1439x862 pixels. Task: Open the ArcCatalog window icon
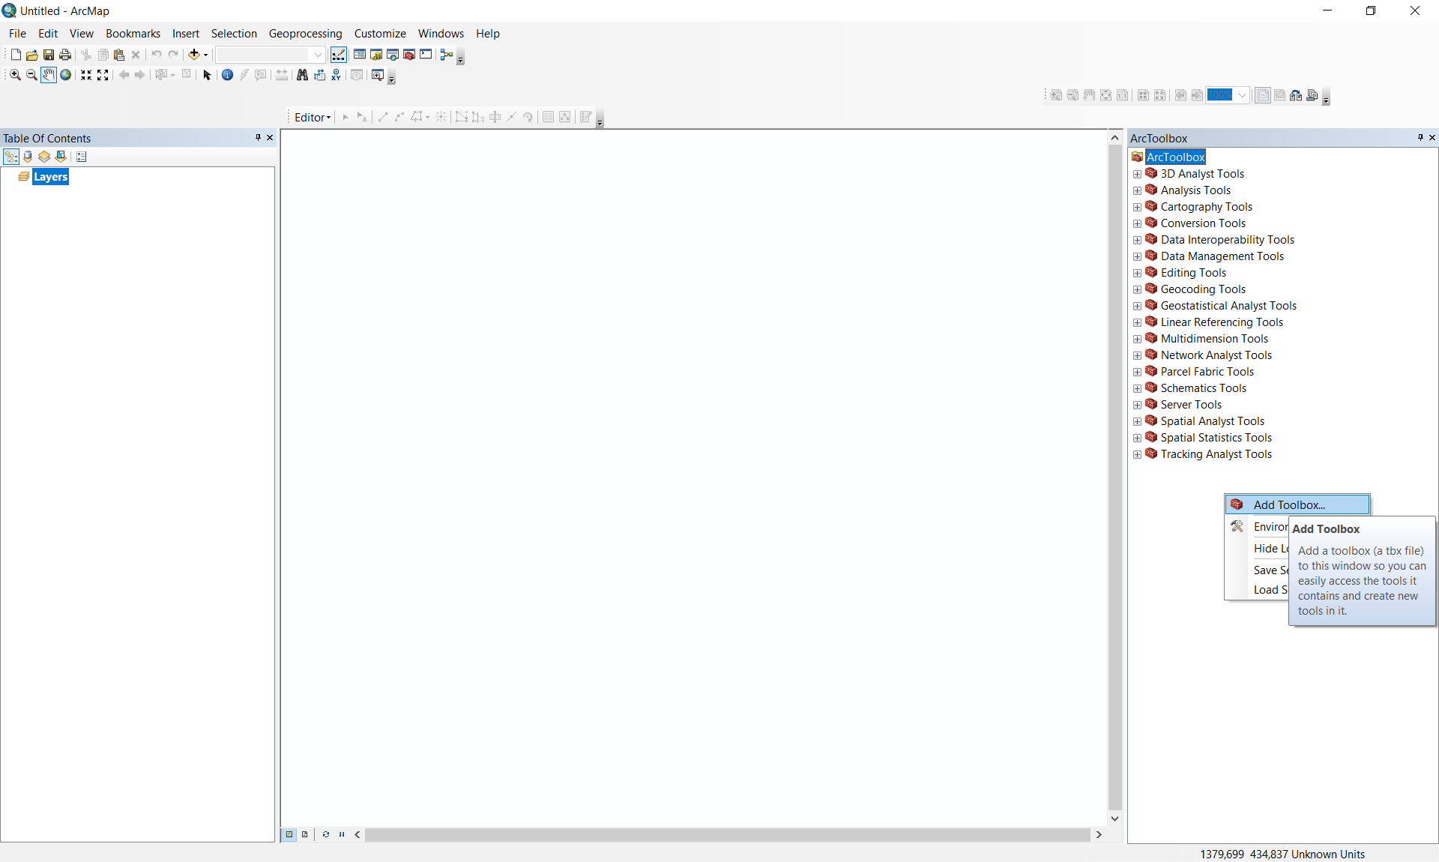click(x=375, y=55)
